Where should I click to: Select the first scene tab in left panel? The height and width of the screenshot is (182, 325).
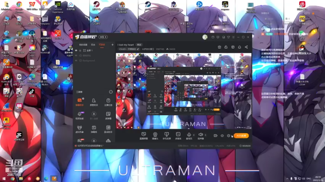83,45
